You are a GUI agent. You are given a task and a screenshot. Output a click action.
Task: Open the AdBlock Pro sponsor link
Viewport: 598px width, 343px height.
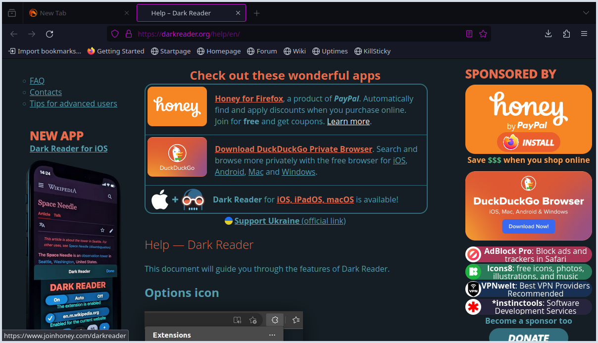[x=529, y=254]
